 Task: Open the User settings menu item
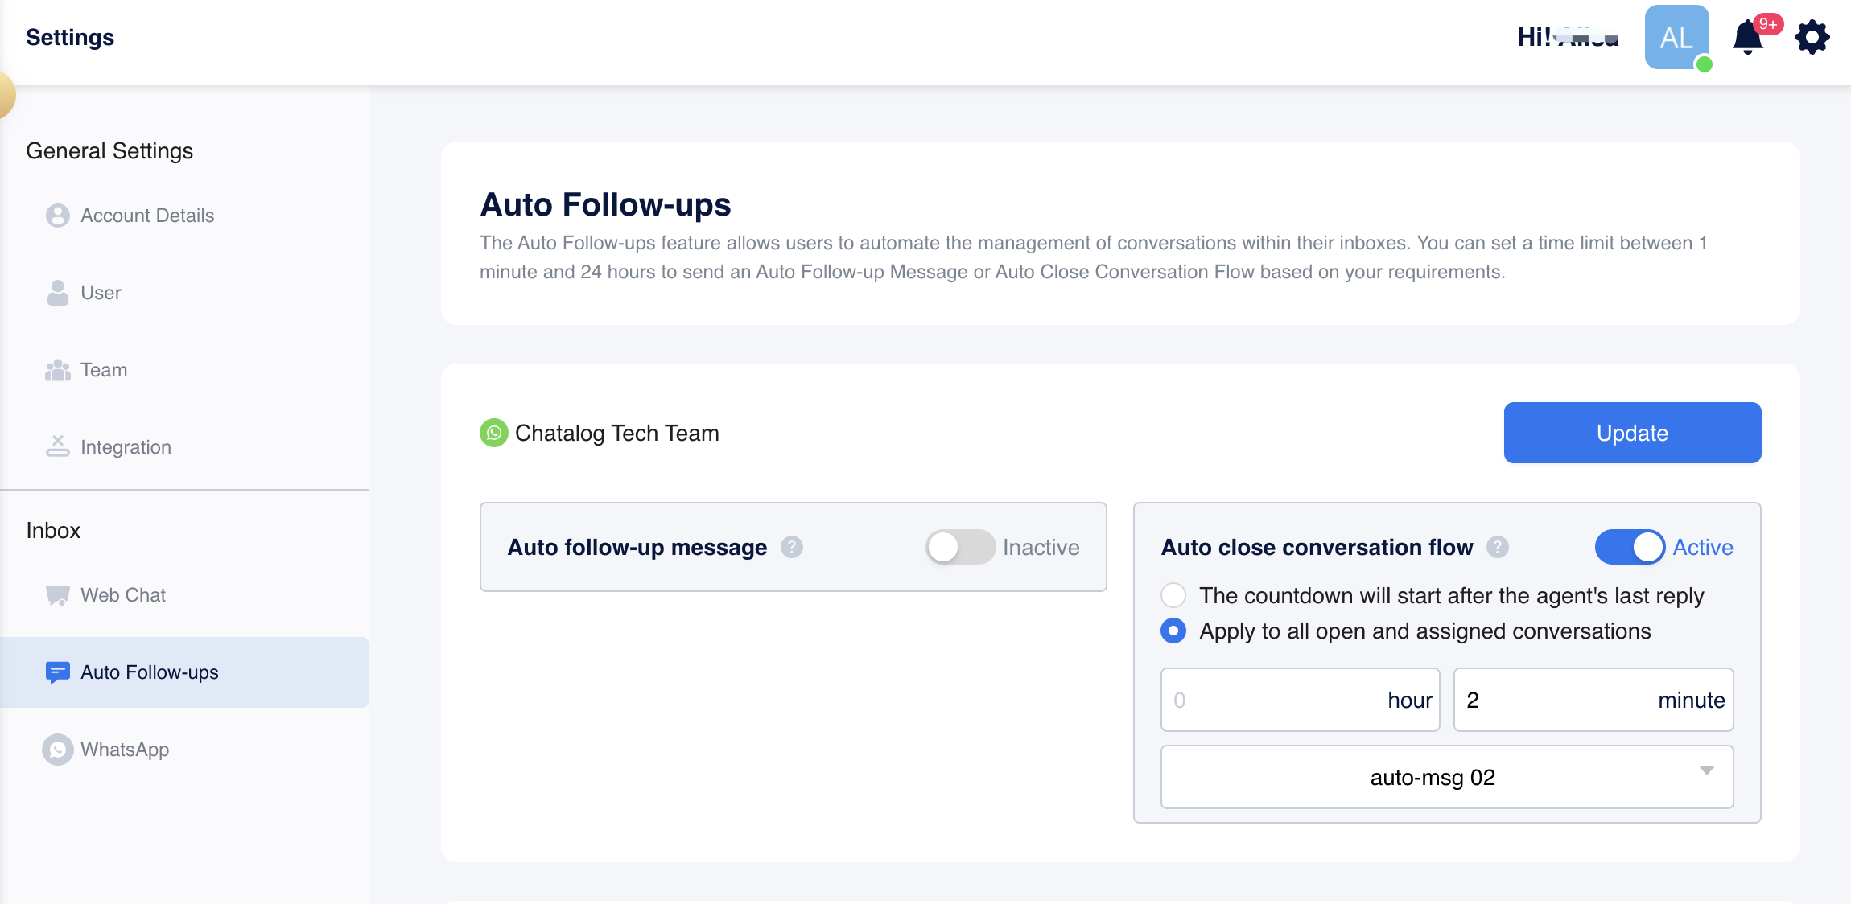click(101, 293)
